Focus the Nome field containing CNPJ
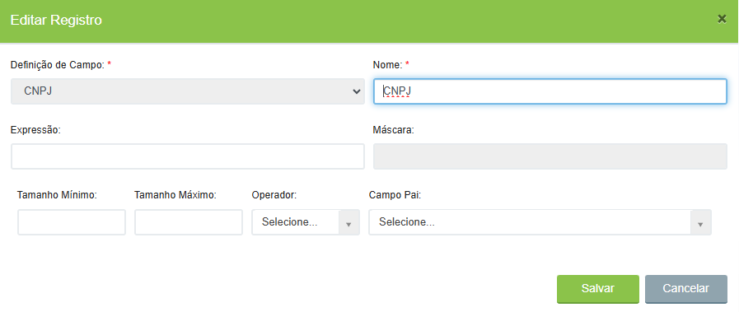 tap(550, 91)
